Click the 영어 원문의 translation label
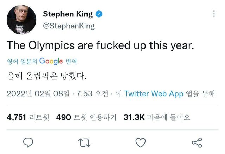 click(22, 62)
